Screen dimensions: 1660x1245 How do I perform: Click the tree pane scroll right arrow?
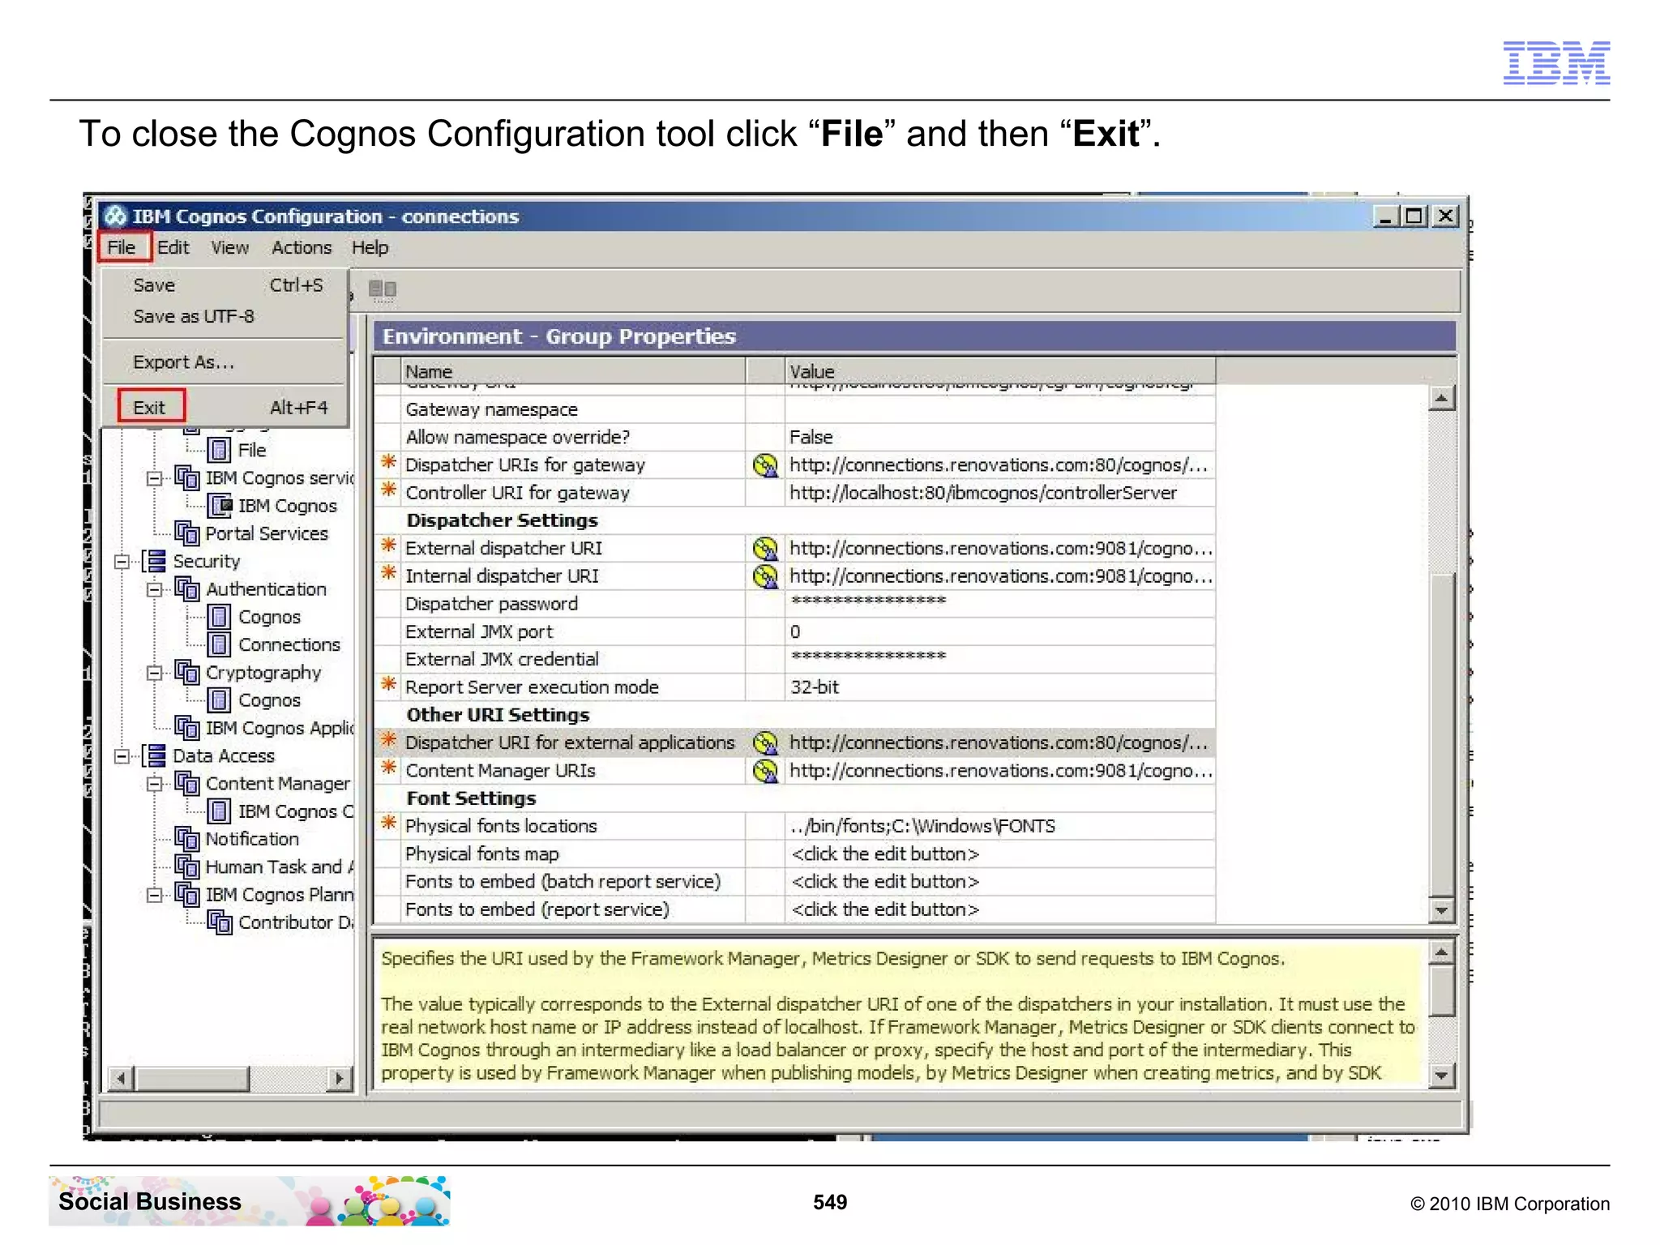[340, 1079]
